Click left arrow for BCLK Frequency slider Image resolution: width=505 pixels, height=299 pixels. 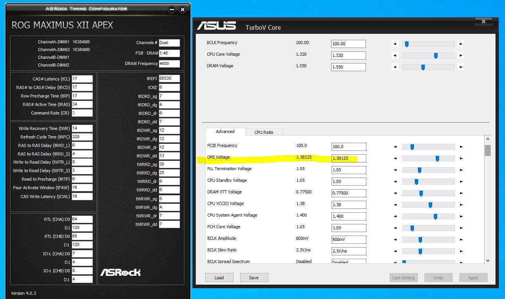point(395,44)
